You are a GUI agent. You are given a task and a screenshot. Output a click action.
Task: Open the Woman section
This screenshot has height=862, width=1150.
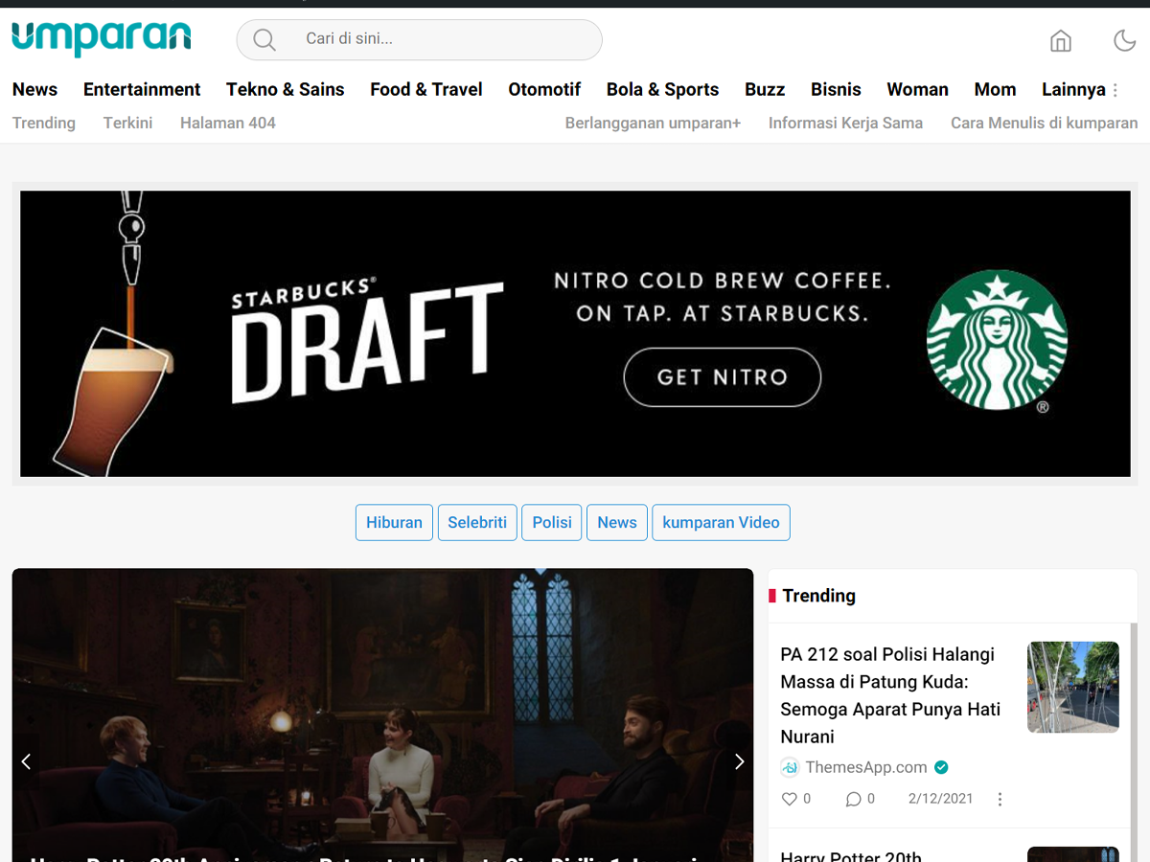point(917,89)
